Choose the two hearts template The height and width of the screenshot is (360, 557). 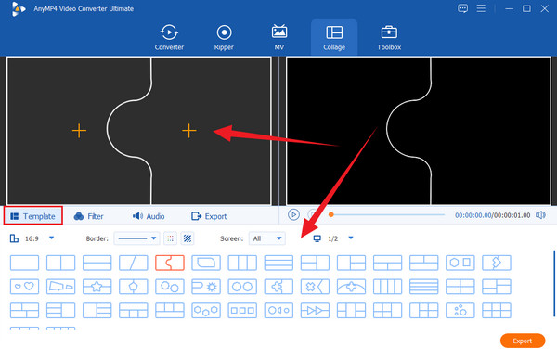tap(24, 287)
